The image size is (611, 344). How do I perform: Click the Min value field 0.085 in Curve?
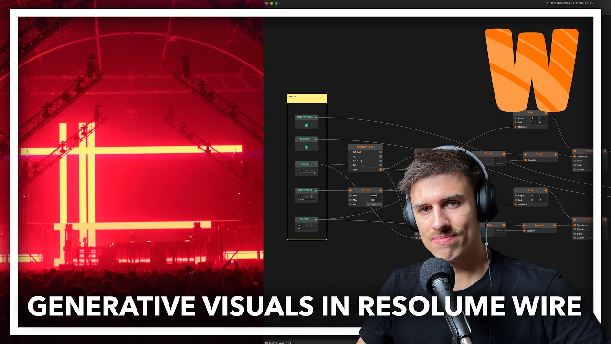(376, 195)
